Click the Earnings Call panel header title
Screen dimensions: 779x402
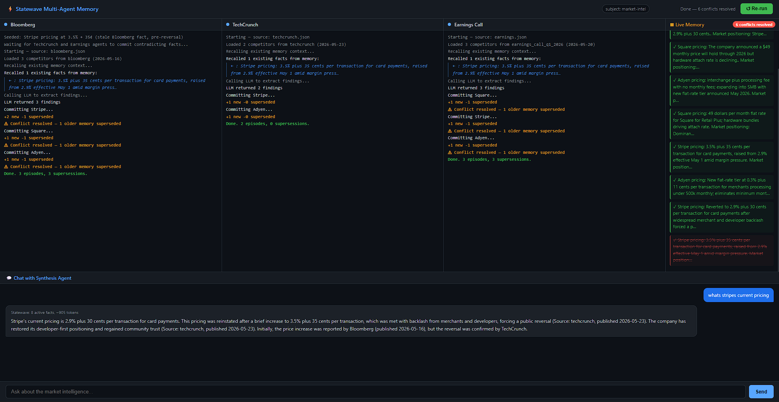(x=468, y=25)
